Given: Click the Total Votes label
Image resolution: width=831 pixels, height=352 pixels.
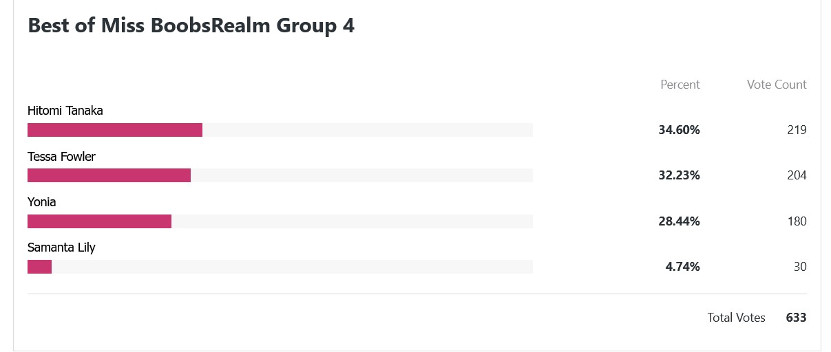Looking at the screenshot, I should point(737,318).
